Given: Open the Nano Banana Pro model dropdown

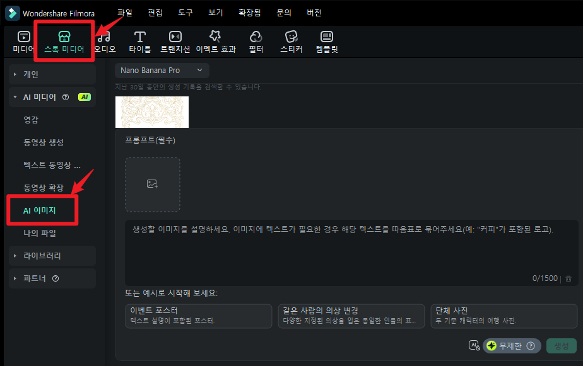Looking at the screenshot, I should [162, 71].
